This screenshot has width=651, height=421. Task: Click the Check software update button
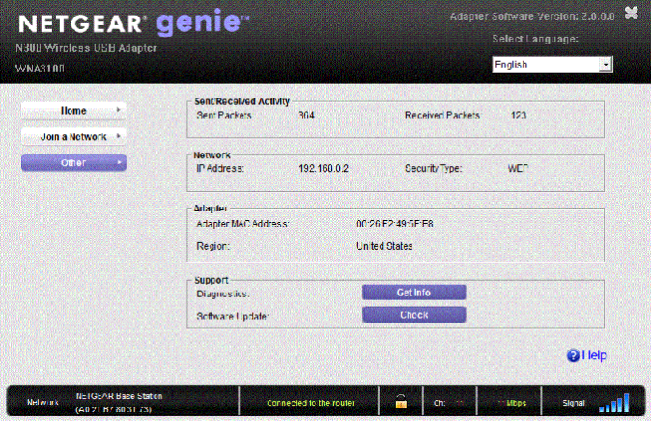pyautogui.click(x=414, y=315)
